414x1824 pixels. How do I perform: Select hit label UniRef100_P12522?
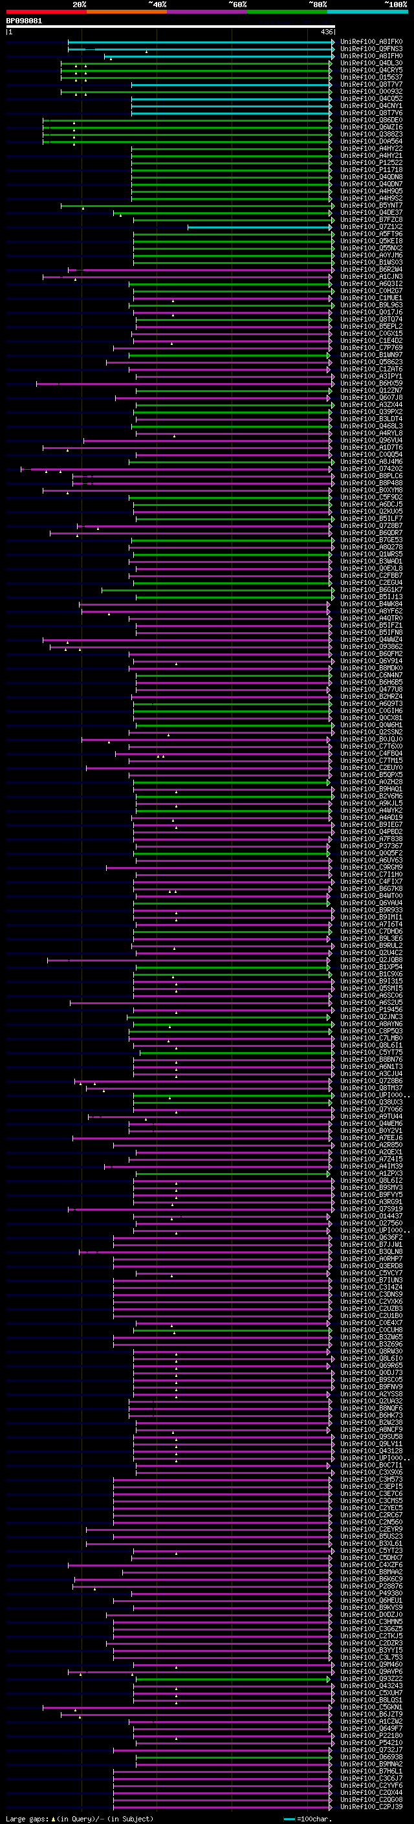[x=371, y=163]
